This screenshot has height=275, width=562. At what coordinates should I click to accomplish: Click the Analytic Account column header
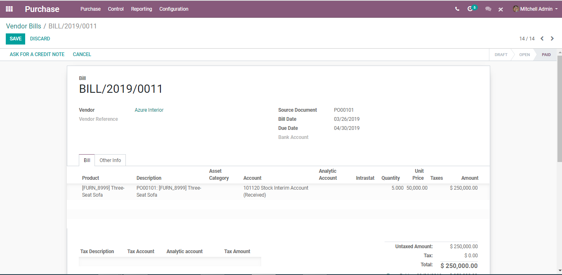(328, 174)
